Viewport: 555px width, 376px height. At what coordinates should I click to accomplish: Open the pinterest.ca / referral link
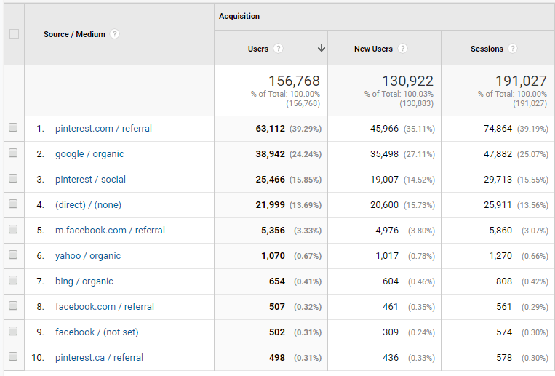tap(99, 358)
